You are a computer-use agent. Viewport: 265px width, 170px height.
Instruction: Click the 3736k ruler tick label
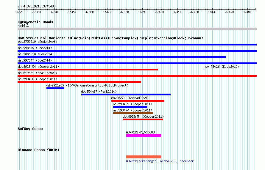tap(89, 12)
